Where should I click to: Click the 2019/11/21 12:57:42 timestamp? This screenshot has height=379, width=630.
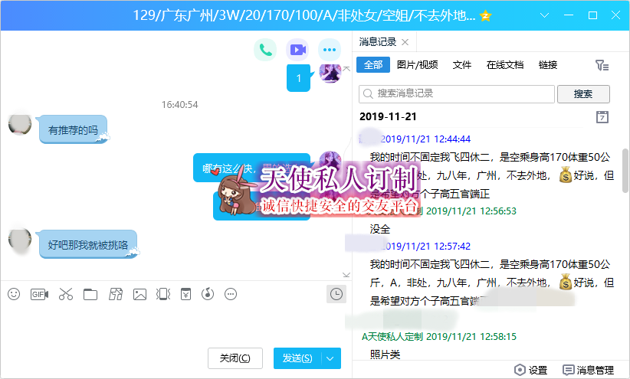[425, 246]
